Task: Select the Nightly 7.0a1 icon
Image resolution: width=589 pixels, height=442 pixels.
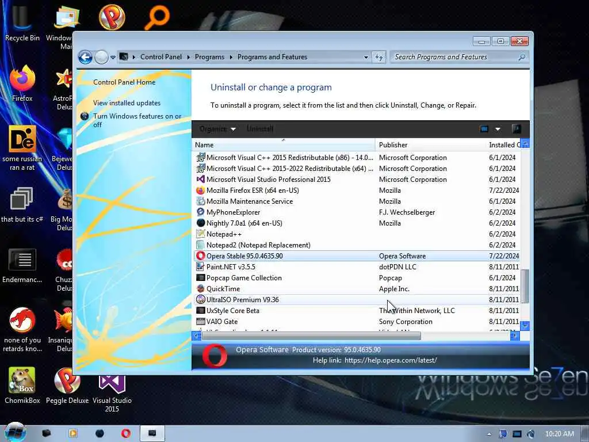Action: (x=201, y=223)
